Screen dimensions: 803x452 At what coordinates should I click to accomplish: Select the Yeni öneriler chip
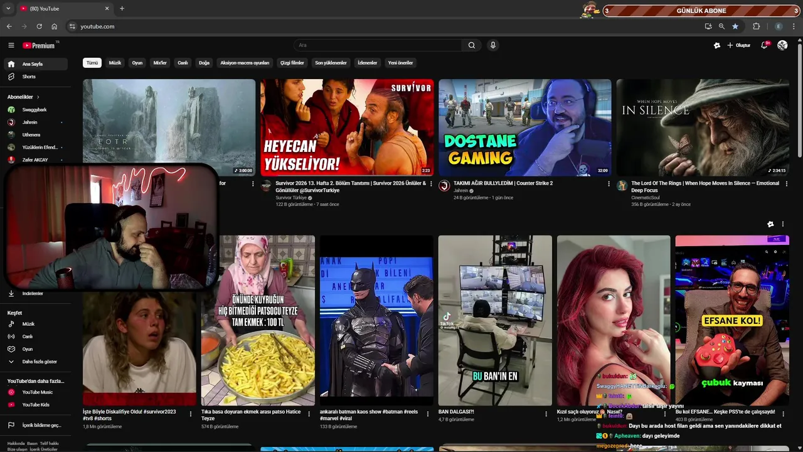tap(400, 63)
